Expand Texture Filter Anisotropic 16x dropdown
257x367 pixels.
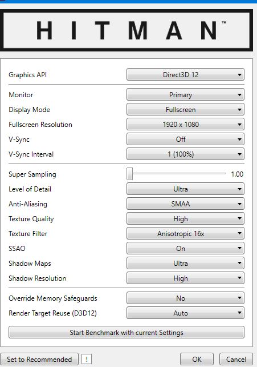coord(185,234)
